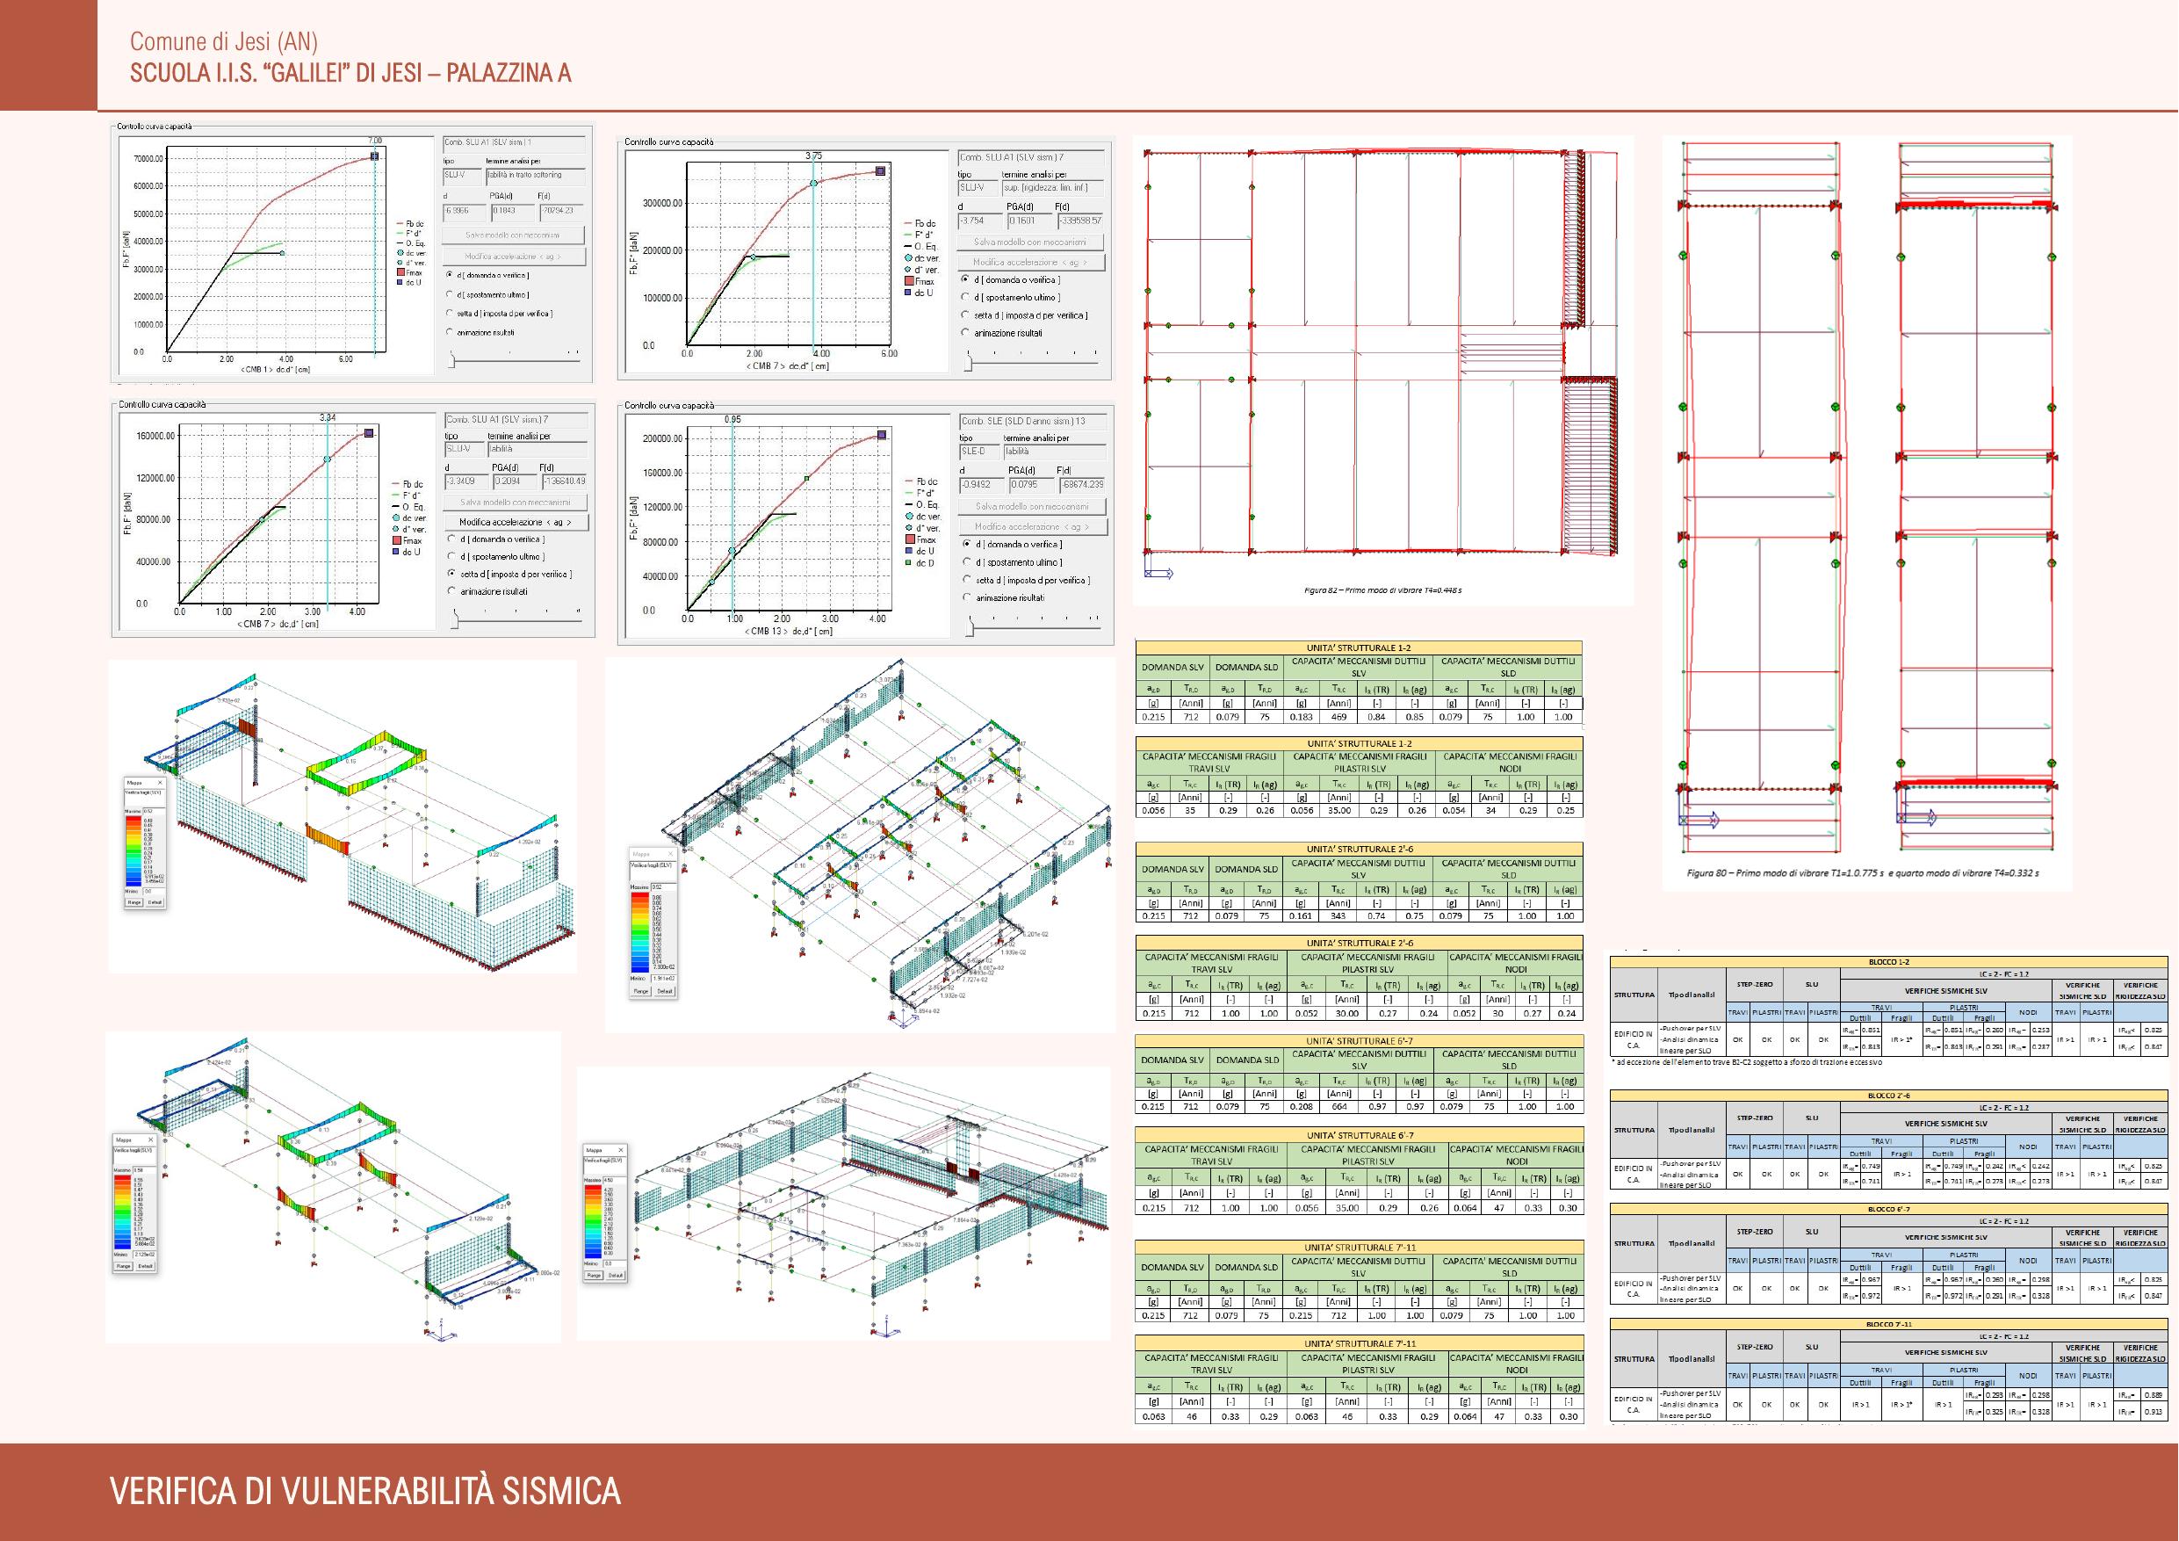Click color scale in Mappa legend Massimo 4.50
Screen dimensions: 2179x1541
pos(594,1222)
